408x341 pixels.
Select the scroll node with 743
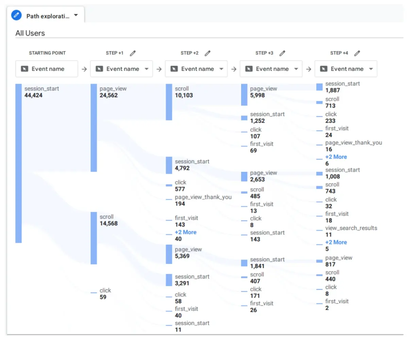(x=319, y=187)
